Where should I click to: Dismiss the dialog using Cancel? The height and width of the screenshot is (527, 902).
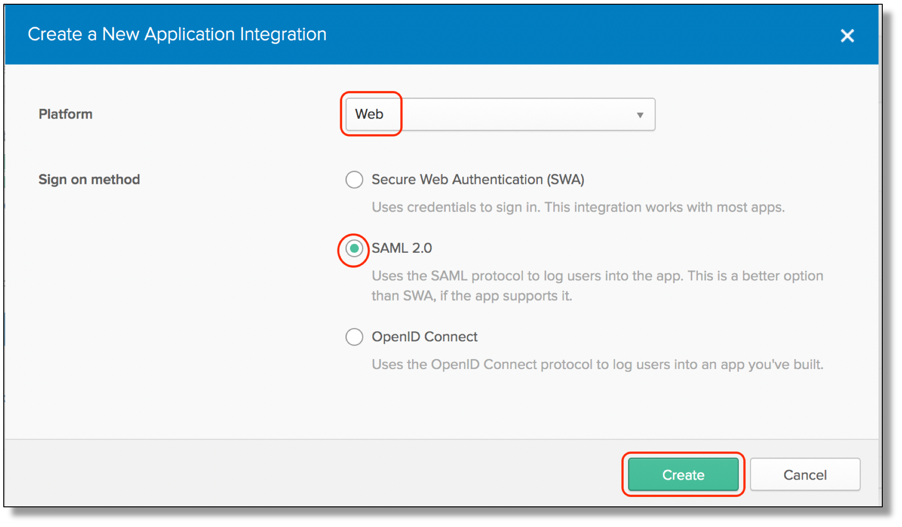(805, 474)
